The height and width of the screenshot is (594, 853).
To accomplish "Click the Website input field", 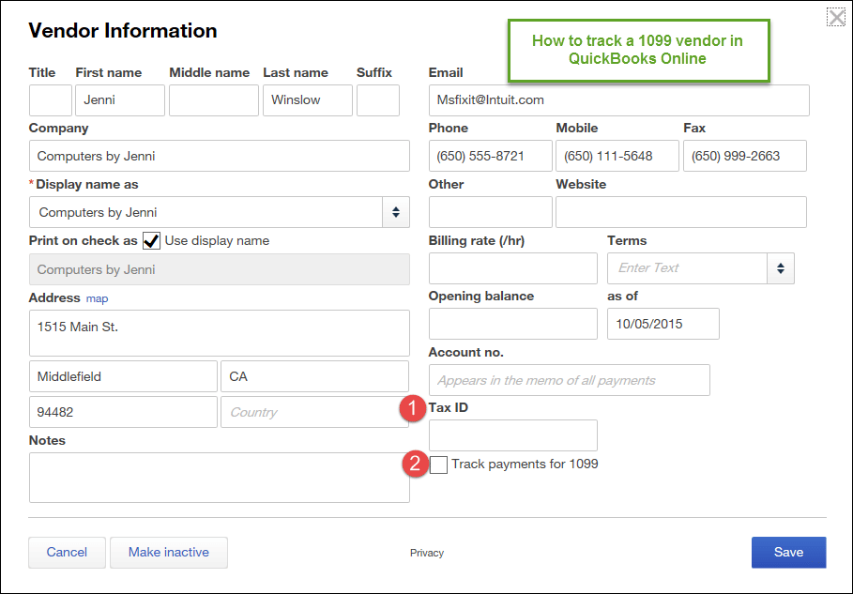I will [x=680, y=212].
